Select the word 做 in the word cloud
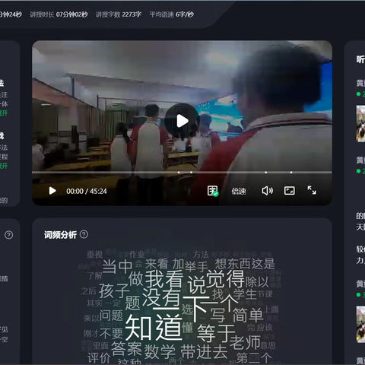This screenshot has width=365, height=365. pyautogui.click(x=136, y=278)
